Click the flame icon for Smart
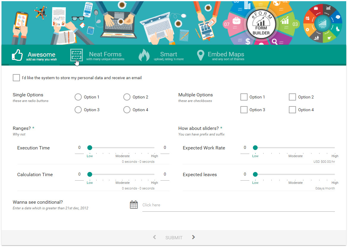This screenshot has height=247, width=348. click(144, 55)
